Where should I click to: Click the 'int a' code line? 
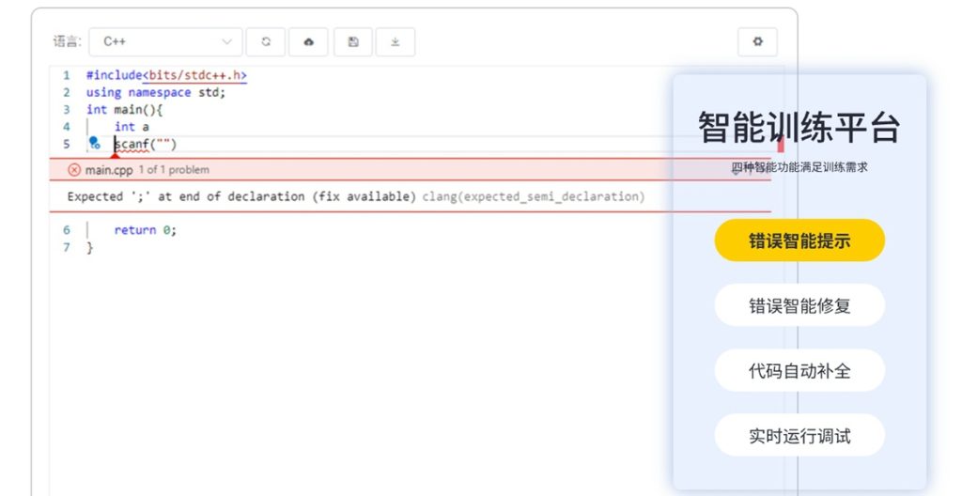point(132,127)
